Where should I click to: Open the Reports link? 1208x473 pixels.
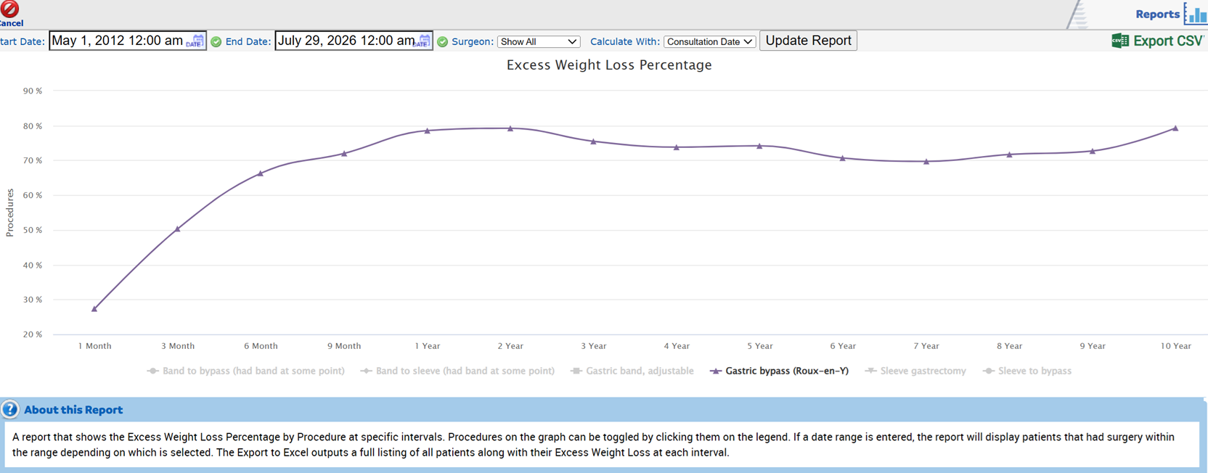tap(1157, 15)
